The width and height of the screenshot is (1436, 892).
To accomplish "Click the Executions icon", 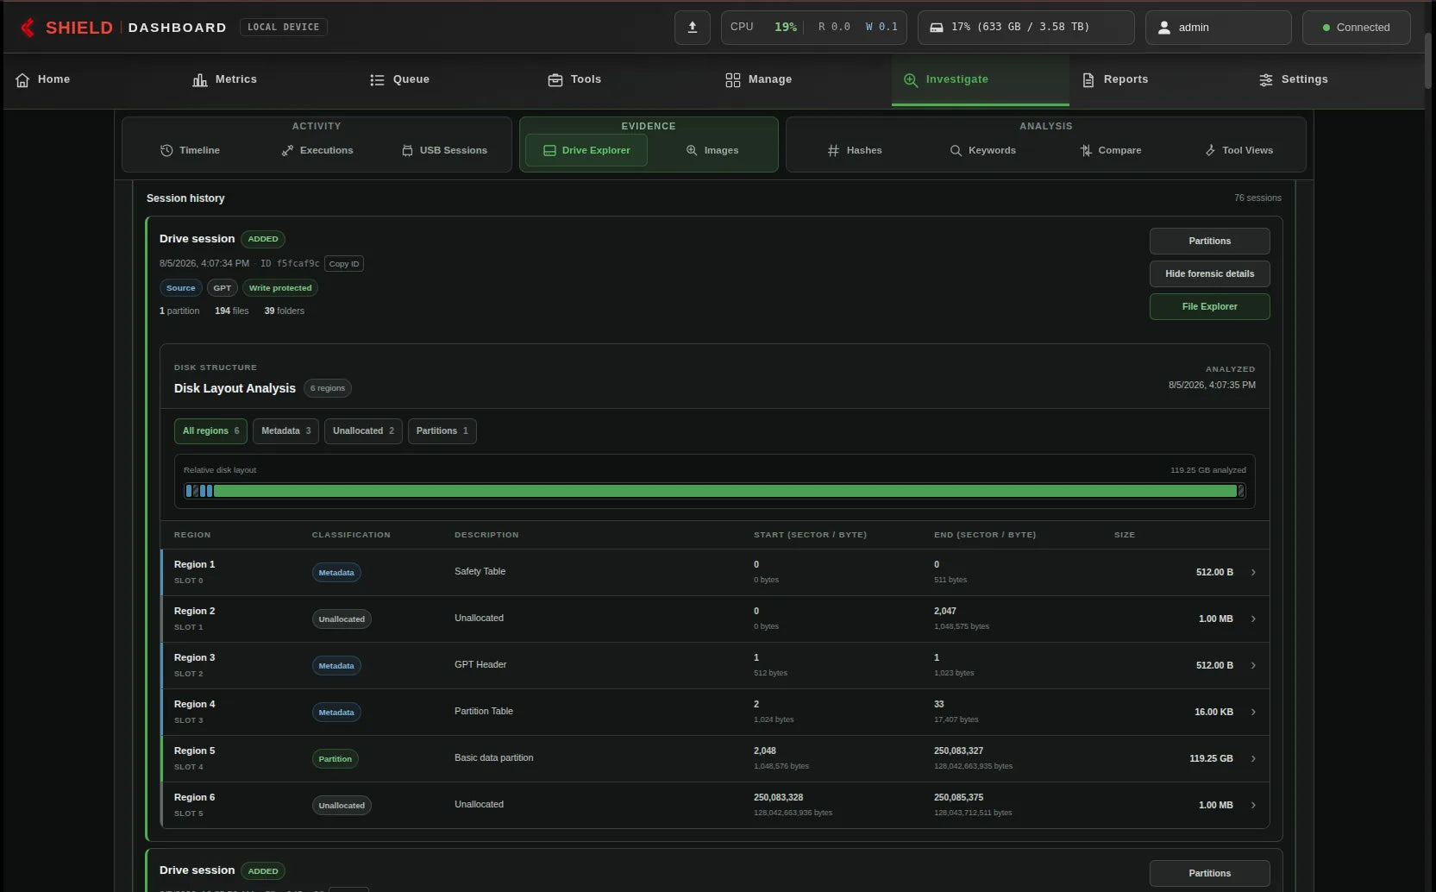I will [287, 150].
